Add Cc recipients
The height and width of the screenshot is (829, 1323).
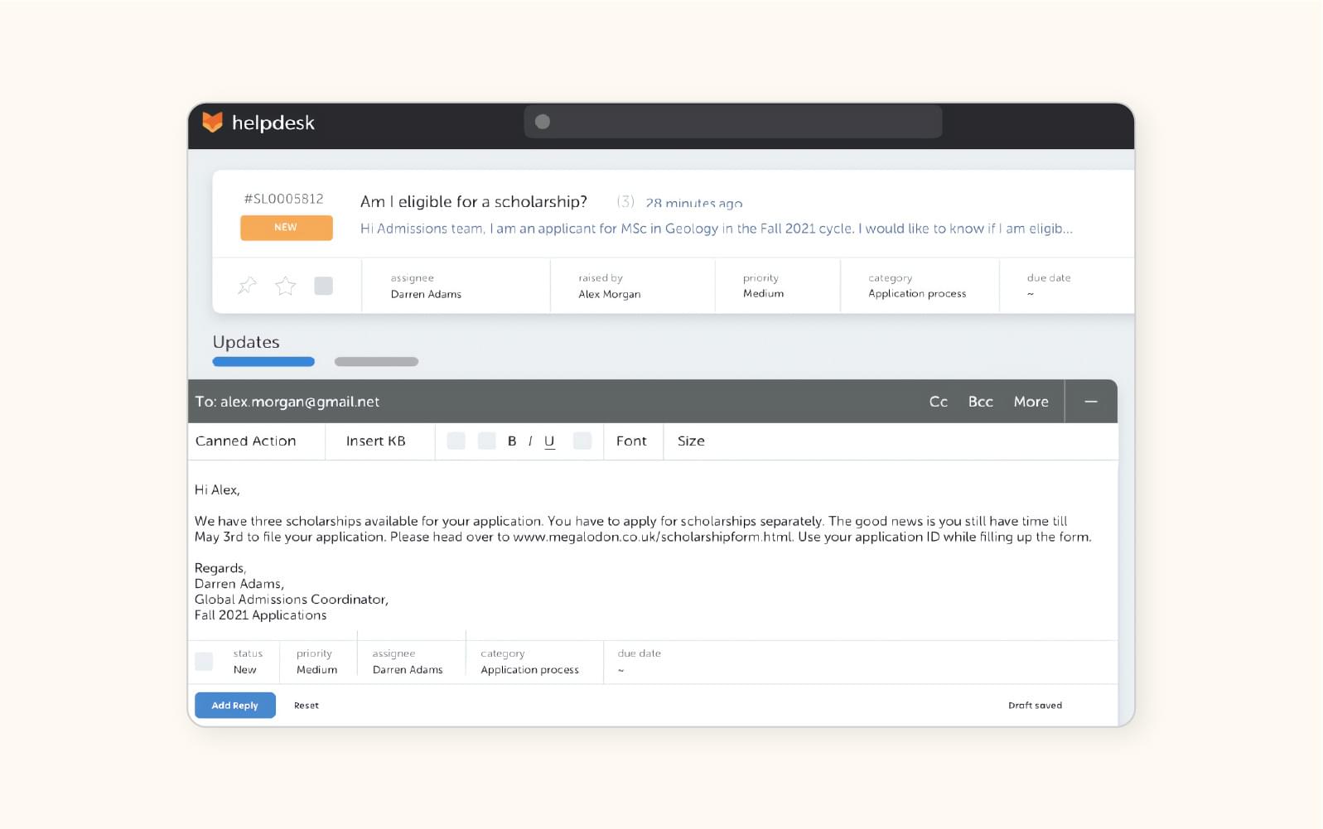(x=938, y=402)
